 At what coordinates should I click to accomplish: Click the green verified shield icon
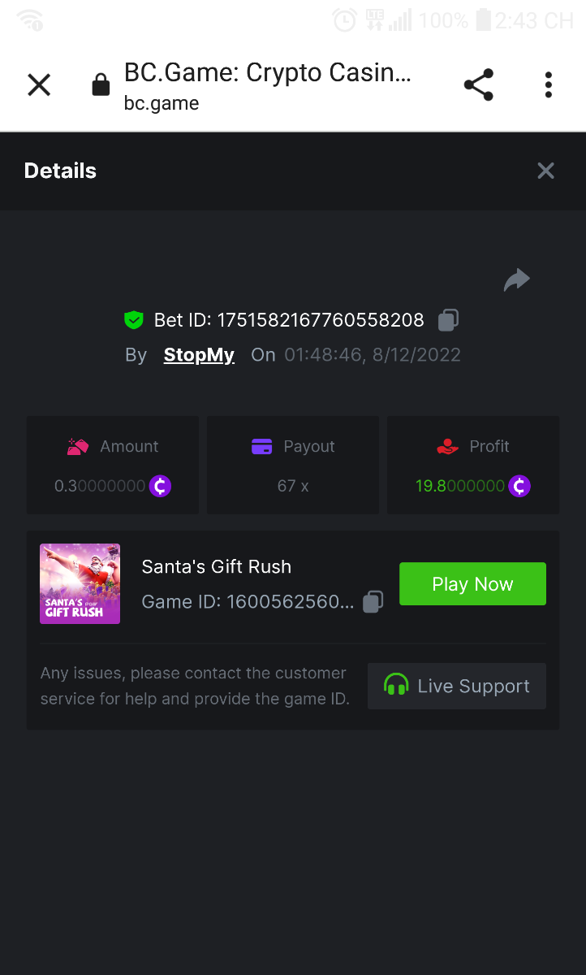coord(134,320)
